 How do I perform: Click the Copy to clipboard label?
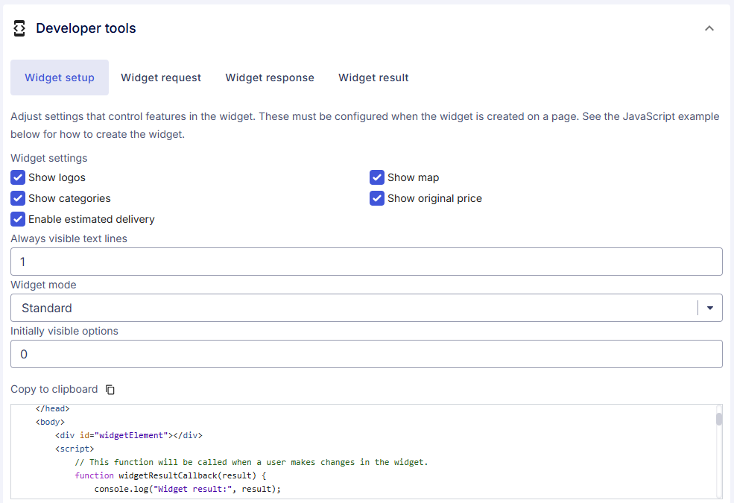click(54, 389)
